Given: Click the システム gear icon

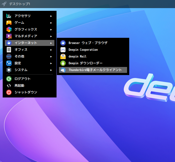Looking at the screenshot, I should pyautogui.click(x=9, y=70).
